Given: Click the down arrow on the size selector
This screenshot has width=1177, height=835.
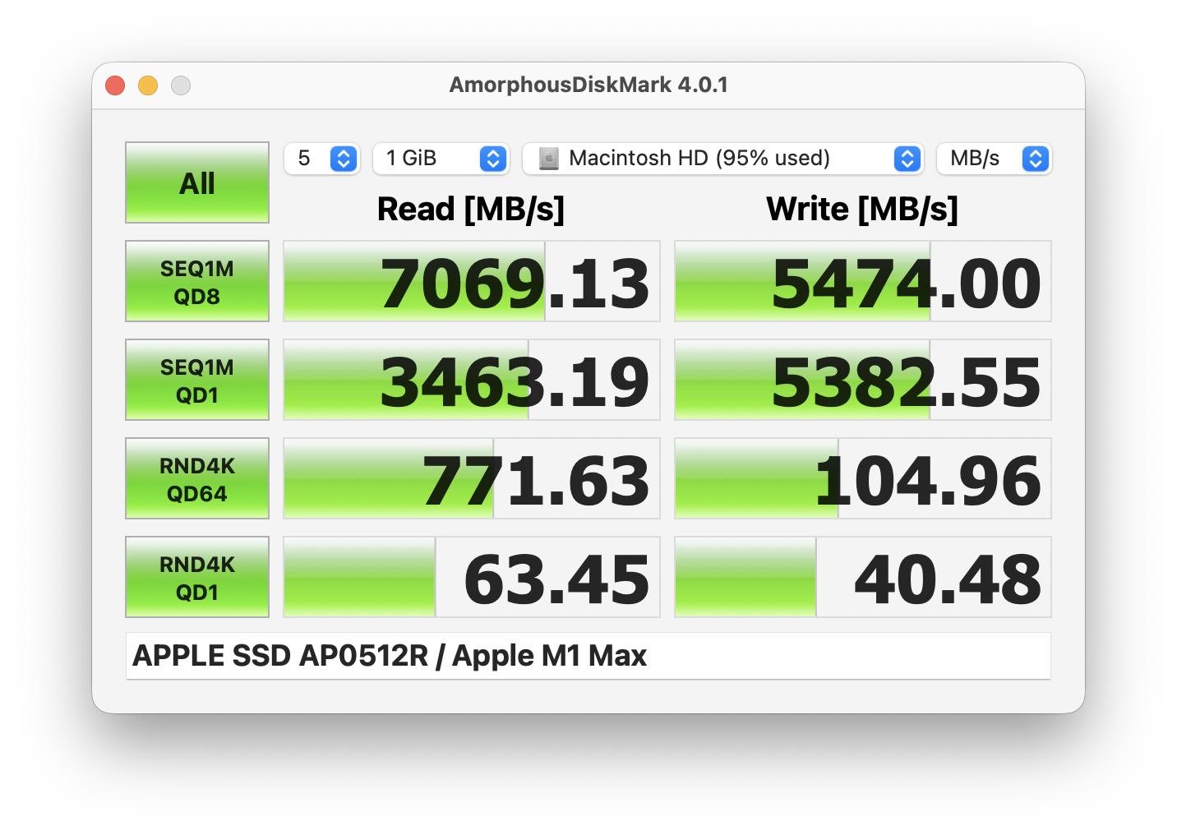Looking at the screenshot, I should point(492,164).
